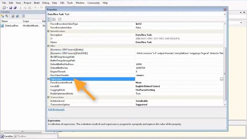Open the Project menu

(x=27, y=3)
